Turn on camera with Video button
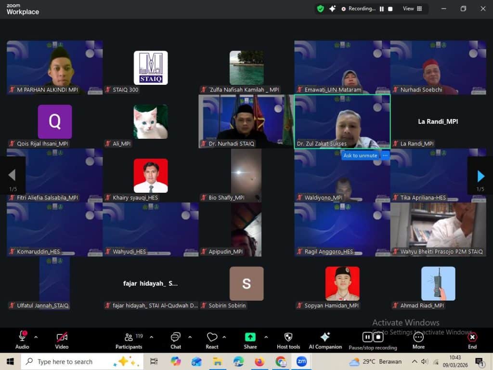Screen dimensions: 493x370 [62, 340]
